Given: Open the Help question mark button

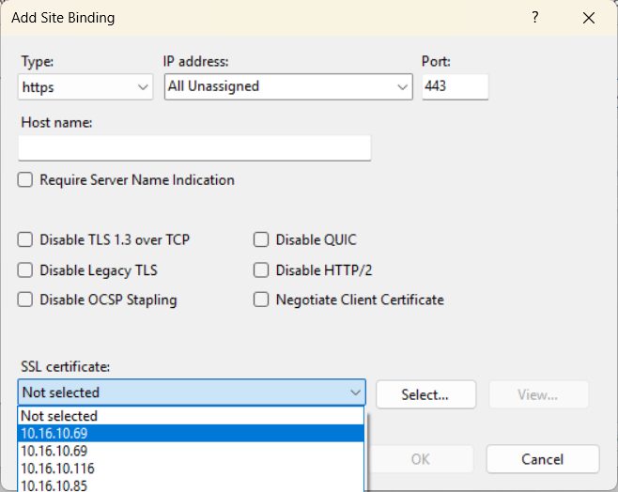Looking at the screenshot, I should [535, 18].
